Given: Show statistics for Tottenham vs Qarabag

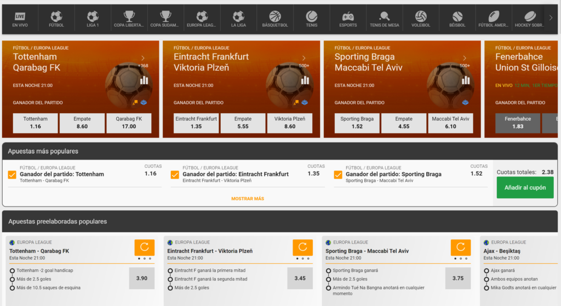Looking at the screenshot, I should [144, 80].
